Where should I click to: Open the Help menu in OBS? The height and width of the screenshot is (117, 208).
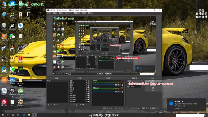(90, 13)
